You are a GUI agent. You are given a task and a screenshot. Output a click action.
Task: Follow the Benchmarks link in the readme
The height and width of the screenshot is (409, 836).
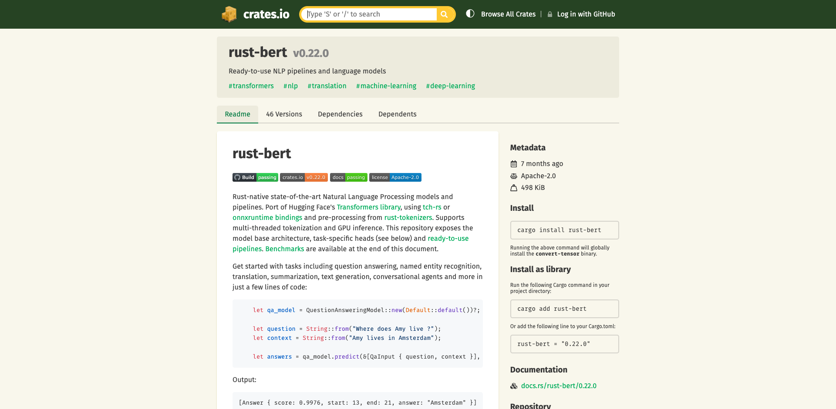(284, 249)
